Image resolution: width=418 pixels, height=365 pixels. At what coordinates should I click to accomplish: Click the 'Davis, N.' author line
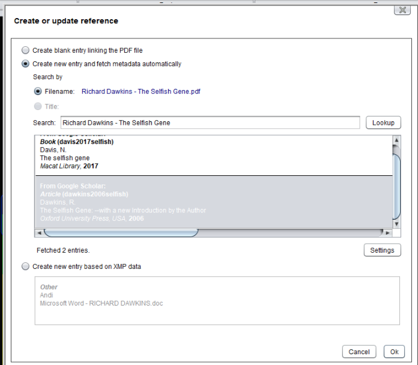(53, 149)
